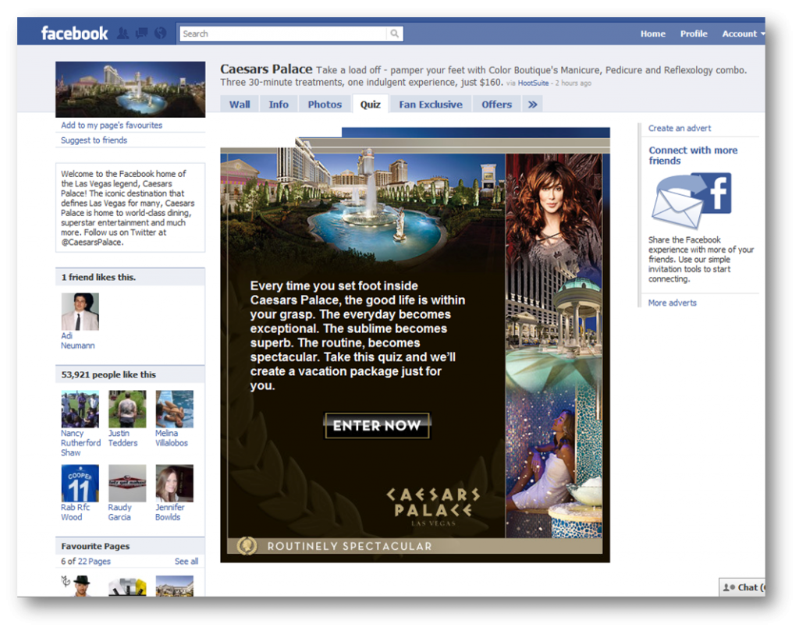Switch to the Wall tab
799x631 pixels.
point(240,105)
